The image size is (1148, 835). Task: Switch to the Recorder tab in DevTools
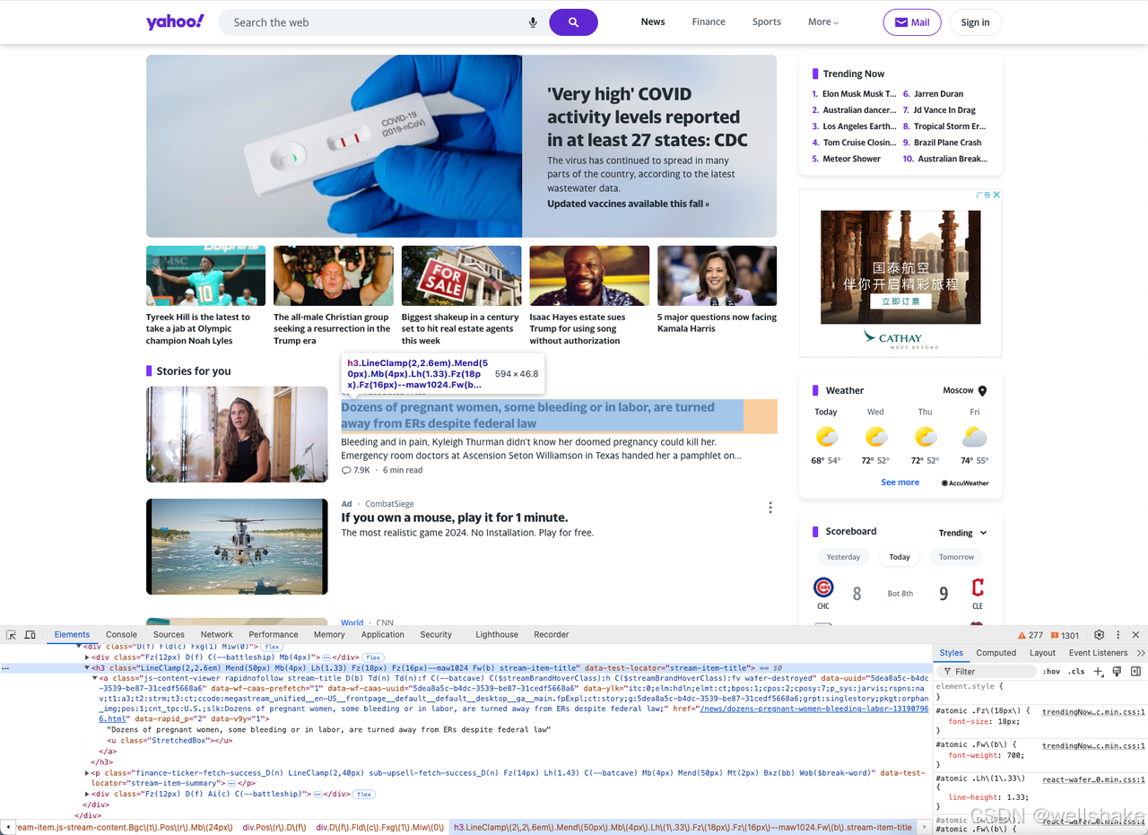(x=552, y=634)
